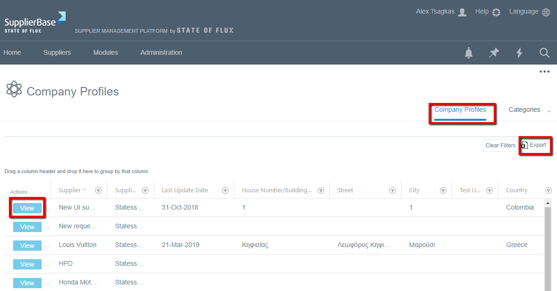
Task: Click the pin icon in the navigation bar
Action: [494, 53]
